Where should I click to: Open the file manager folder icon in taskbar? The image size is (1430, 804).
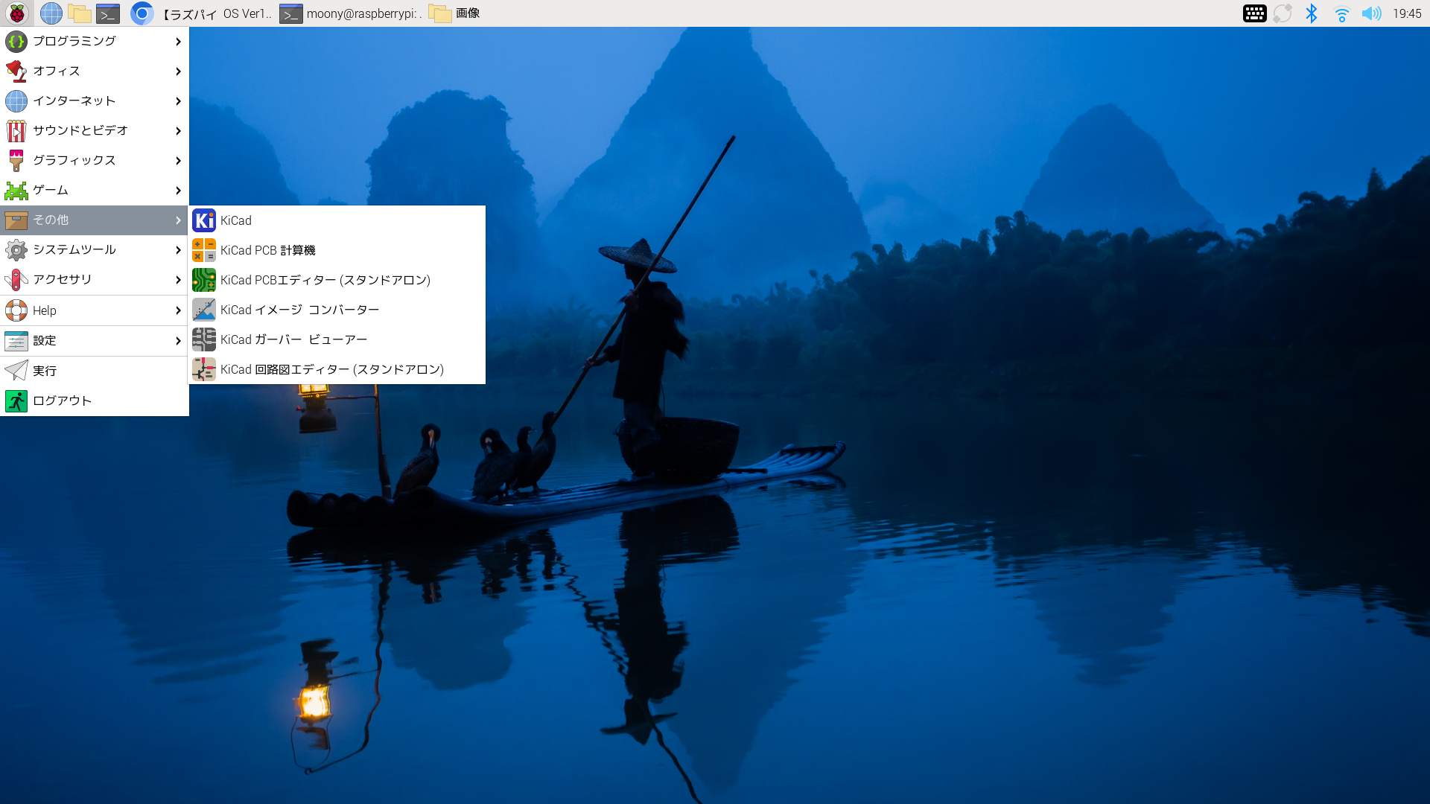coord(79,13)
